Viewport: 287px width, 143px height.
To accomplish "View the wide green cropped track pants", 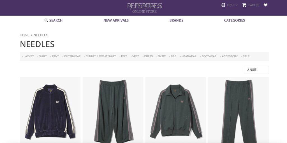I will (x=113, y=110).
